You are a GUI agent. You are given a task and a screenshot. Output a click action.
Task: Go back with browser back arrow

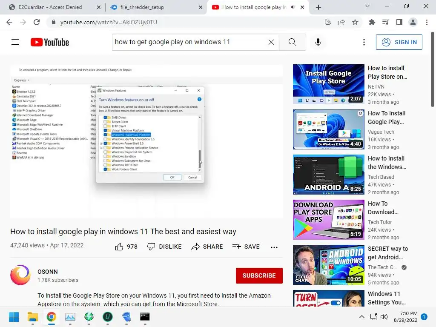(9, 22)
